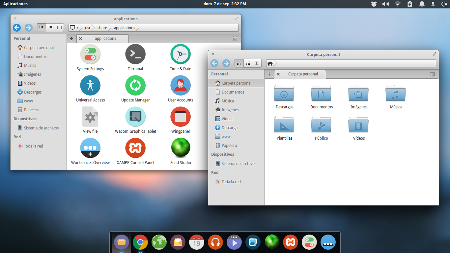Add a new tab in applications window

71,39
